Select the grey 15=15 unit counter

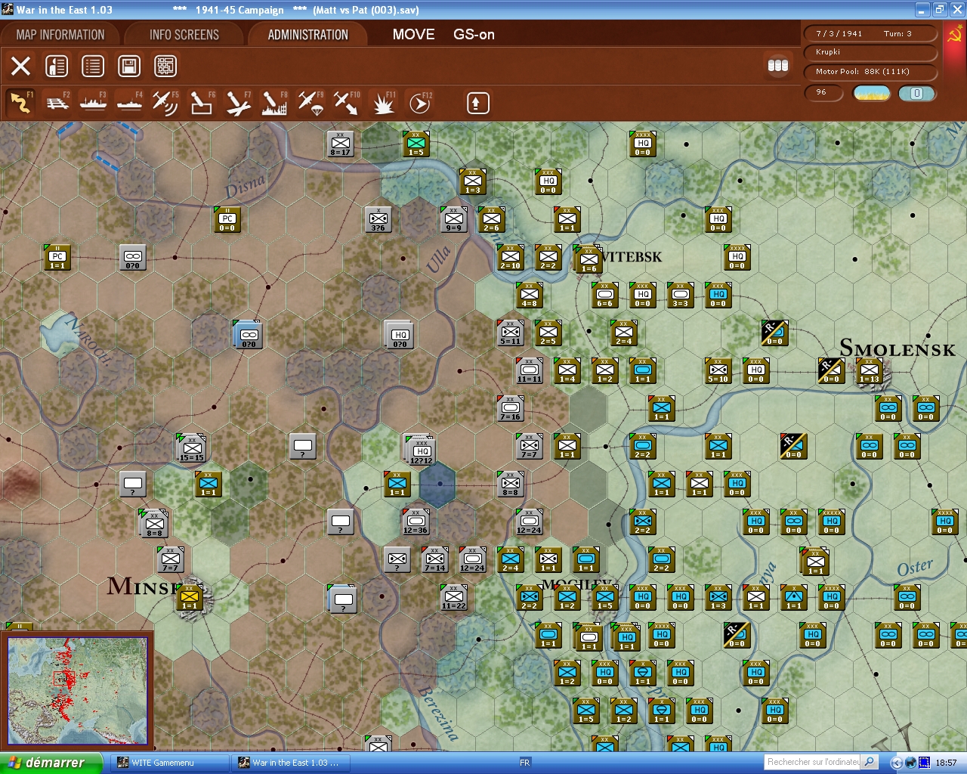click(x=191, y=448)
